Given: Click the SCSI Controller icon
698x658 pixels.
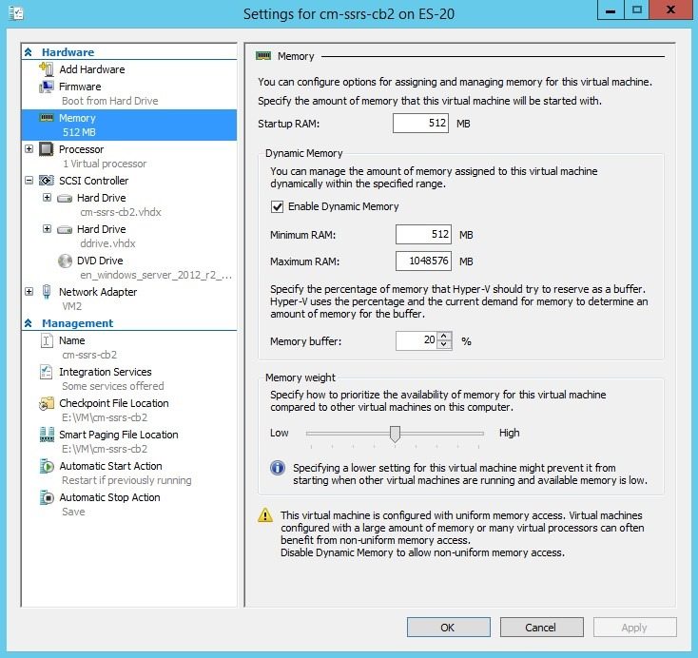Looking at the screenshot, I should tap(47, 181).
